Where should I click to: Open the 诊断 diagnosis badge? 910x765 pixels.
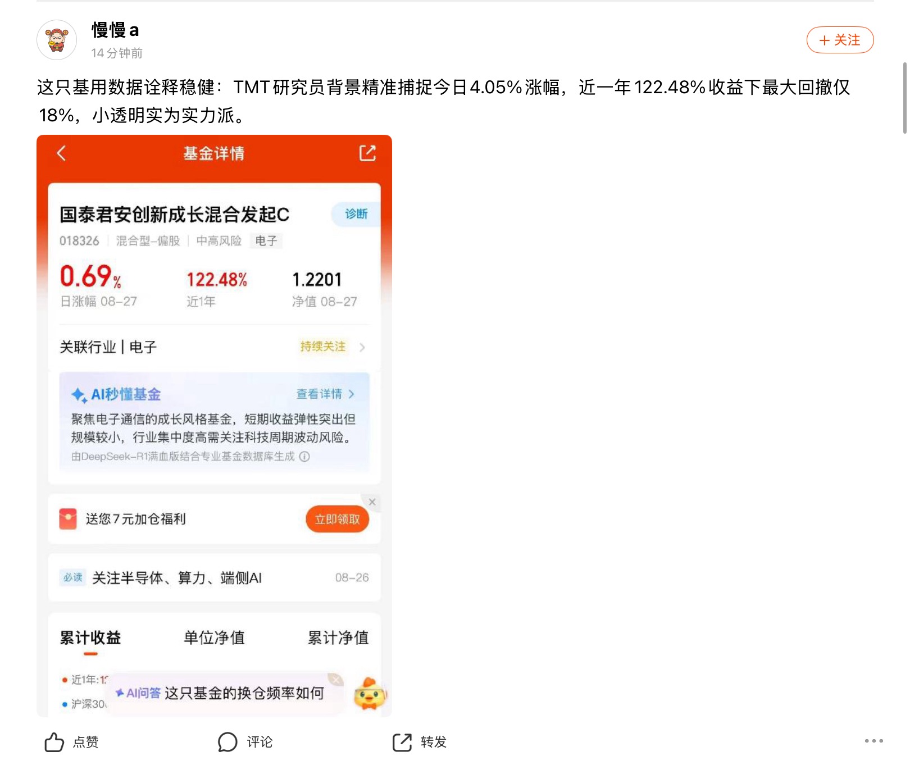coord(356,214)
